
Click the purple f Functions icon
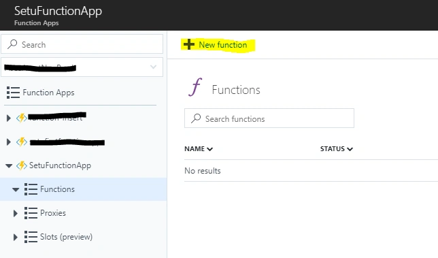[195, 87]
